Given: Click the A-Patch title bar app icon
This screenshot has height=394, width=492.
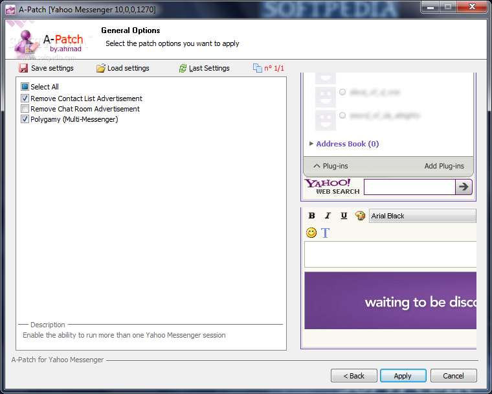Looking at the screenshot, I should (10, 10).
